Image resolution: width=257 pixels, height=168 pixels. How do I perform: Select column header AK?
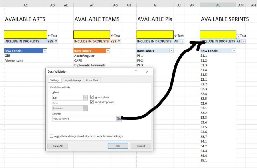point(192,5)
